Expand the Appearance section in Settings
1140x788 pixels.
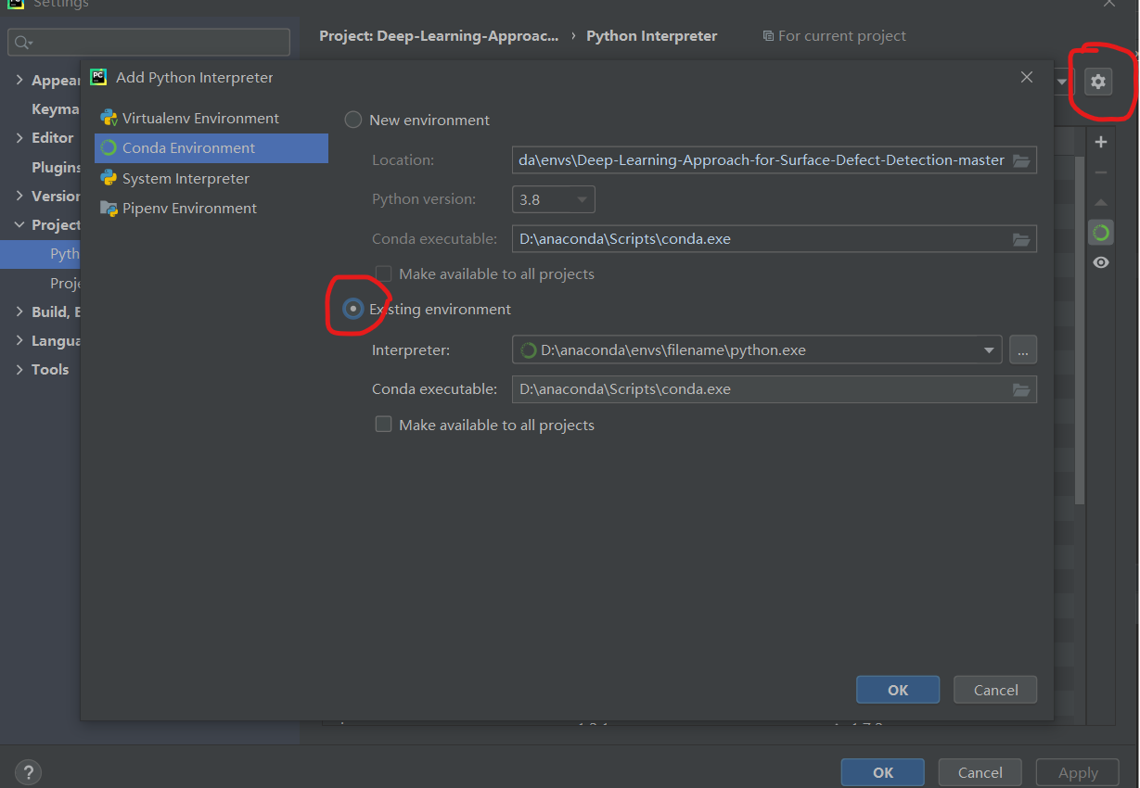tap(19, 80)
